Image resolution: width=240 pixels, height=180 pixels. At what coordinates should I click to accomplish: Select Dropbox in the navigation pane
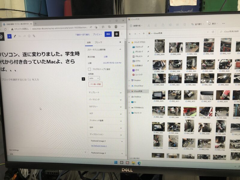[x=137, y=80]
